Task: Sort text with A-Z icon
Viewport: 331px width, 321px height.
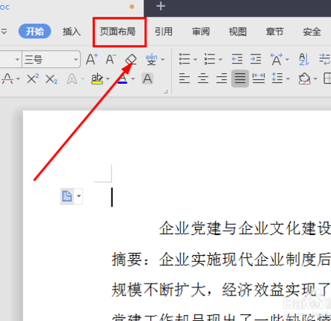Action: (x=304, y=59)
